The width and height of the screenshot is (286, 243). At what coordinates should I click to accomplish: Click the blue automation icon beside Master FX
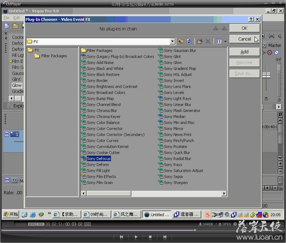point(276,53)
